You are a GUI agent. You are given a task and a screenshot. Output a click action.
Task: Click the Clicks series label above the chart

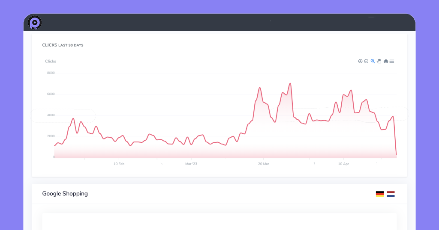pos(51,61)
